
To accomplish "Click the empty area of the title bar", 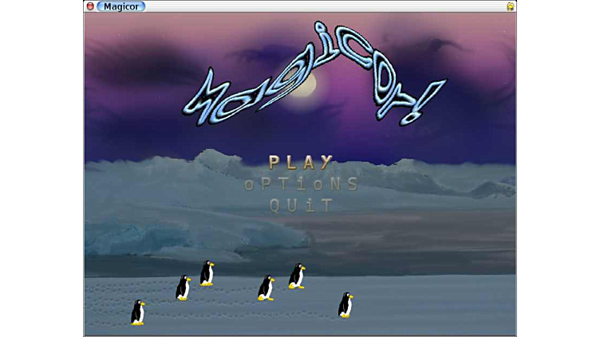I will (x=319, y=6).
